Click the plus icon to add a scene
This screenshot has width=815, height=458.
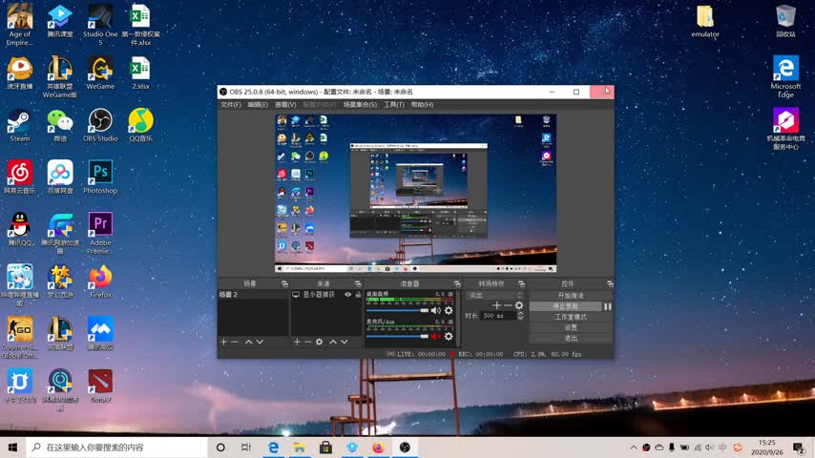(224, 342)
